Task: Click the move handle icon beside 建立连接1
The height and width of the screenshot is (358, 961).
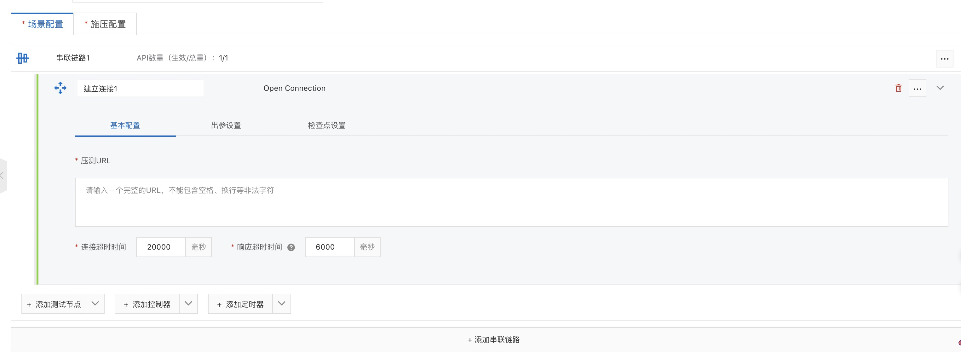Action: pos(60,88)
